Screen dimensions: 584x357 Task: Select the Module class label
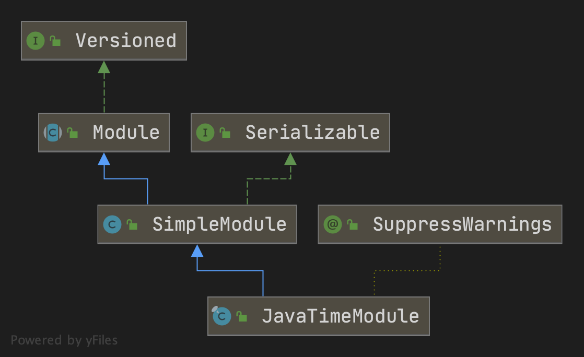tap(126, 133)
